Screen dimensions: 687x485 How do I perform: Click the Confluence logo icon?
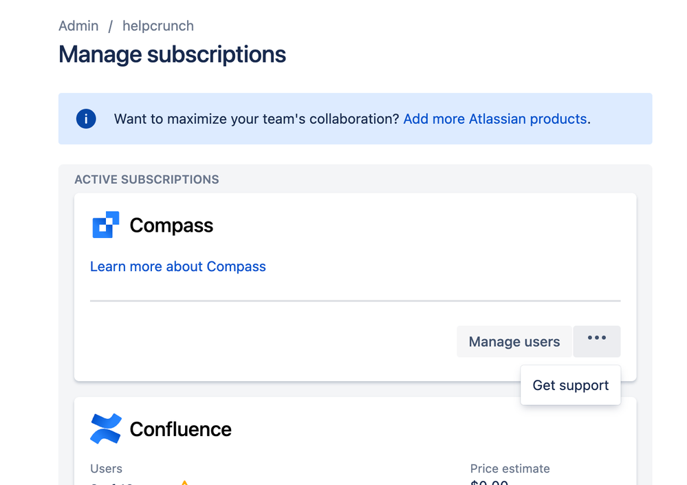click(106, 429)
